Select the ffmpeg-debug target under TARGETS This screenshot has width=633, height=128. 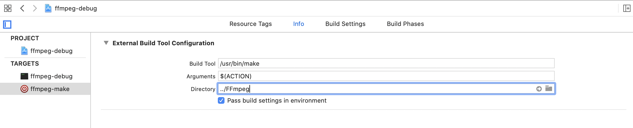click(51, 76)
